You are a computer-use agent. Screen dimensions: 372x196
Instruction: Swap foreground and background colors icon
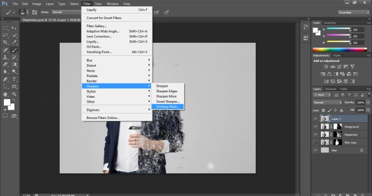pos(14,100)
